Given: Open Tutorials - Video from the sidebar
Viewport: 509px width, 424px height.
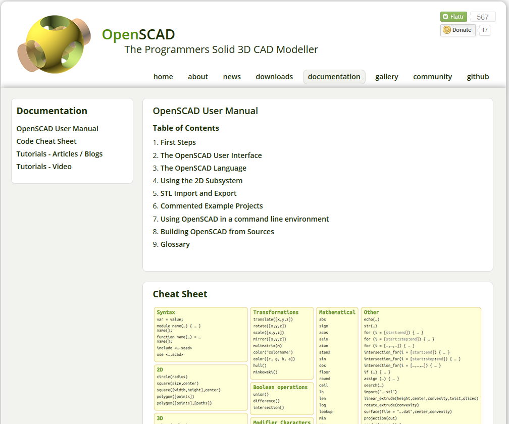Looking at the screenshot, I should (x=43, y=166).
